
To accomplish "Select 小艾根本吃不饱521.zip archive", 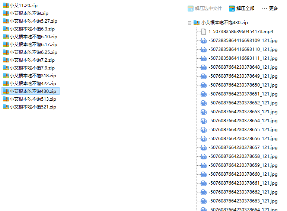I will [x=33, y=107].
